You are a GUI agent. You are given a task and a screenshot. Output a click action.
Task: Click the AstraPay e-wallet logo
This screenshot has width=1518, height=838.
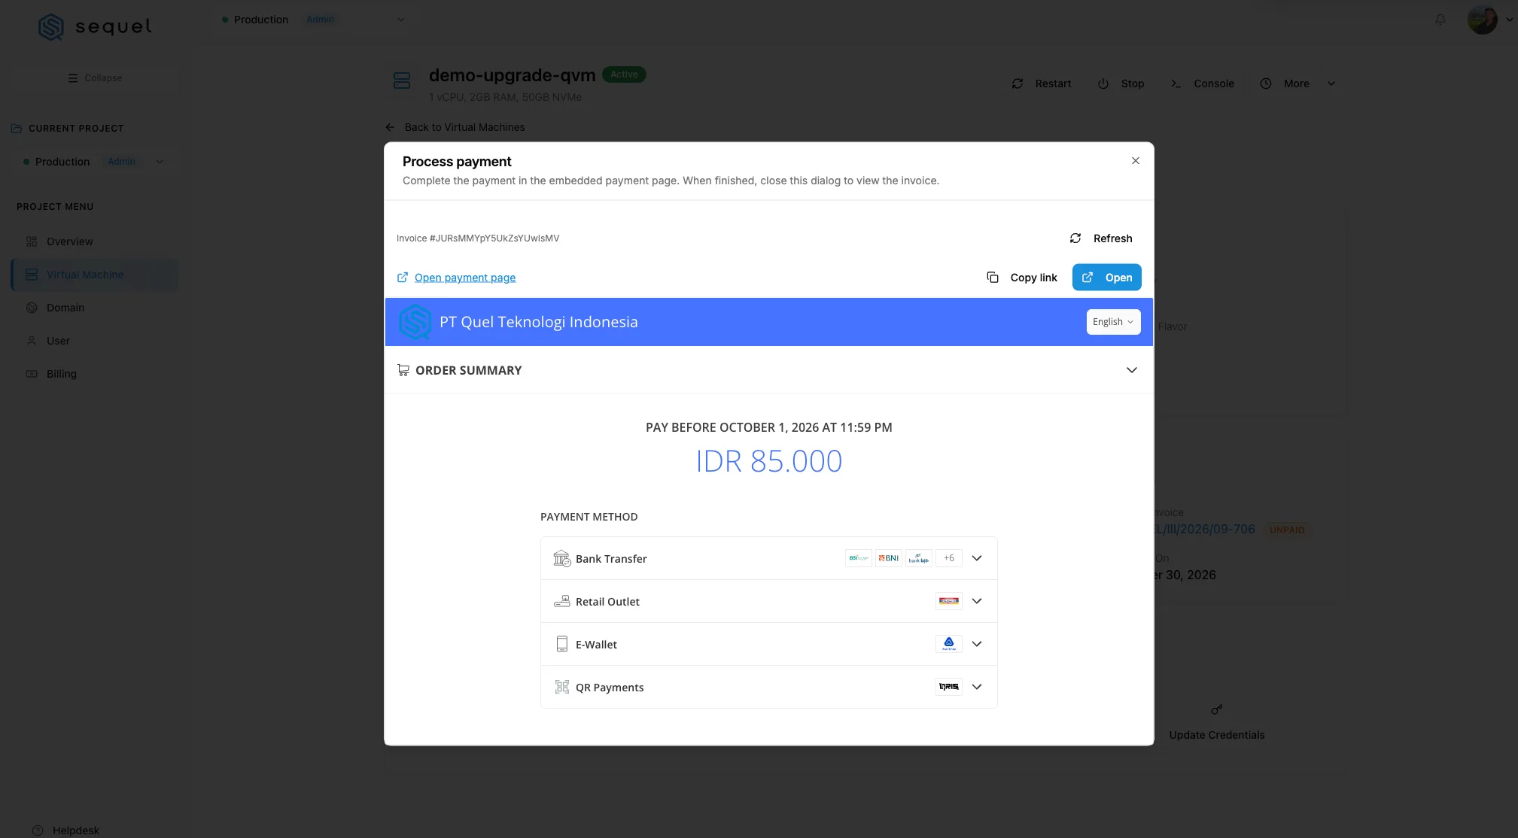coord(949,644)
